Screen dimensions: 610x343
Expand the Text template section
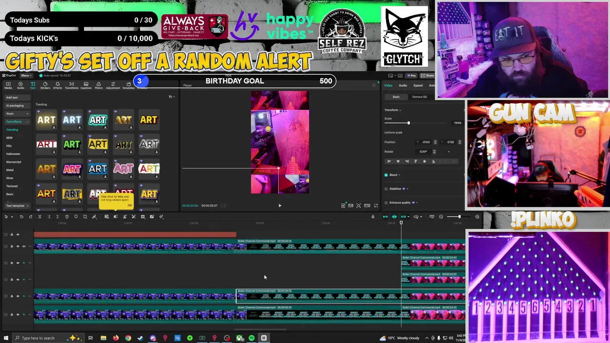click(x=27, y=206)
